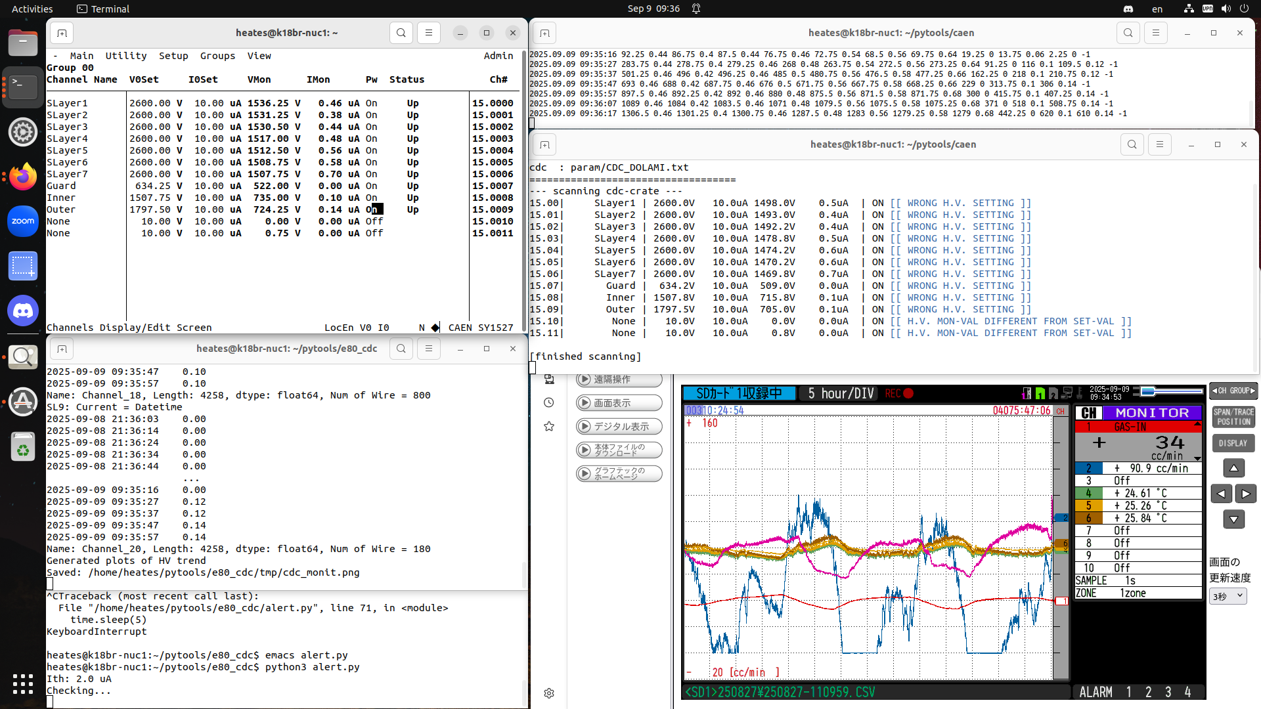Click the logger top-bar slider handle

[x=1148, y=391]
